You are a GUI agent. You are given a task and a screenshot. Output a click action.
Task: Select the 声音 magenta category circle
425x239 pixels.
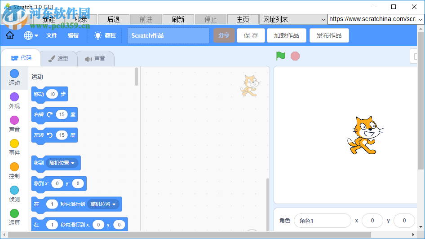[x=14, y=120]
